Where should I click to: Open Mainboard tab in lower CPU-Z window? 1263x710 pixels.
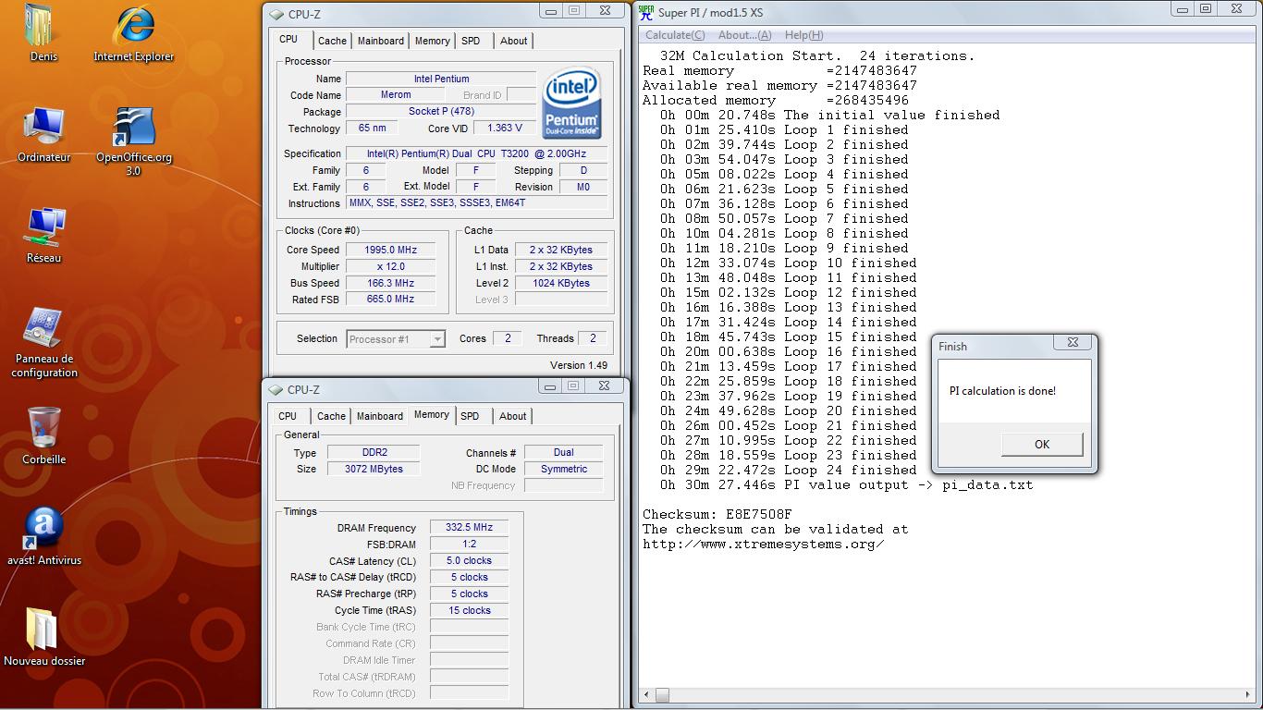pos(380,416)
